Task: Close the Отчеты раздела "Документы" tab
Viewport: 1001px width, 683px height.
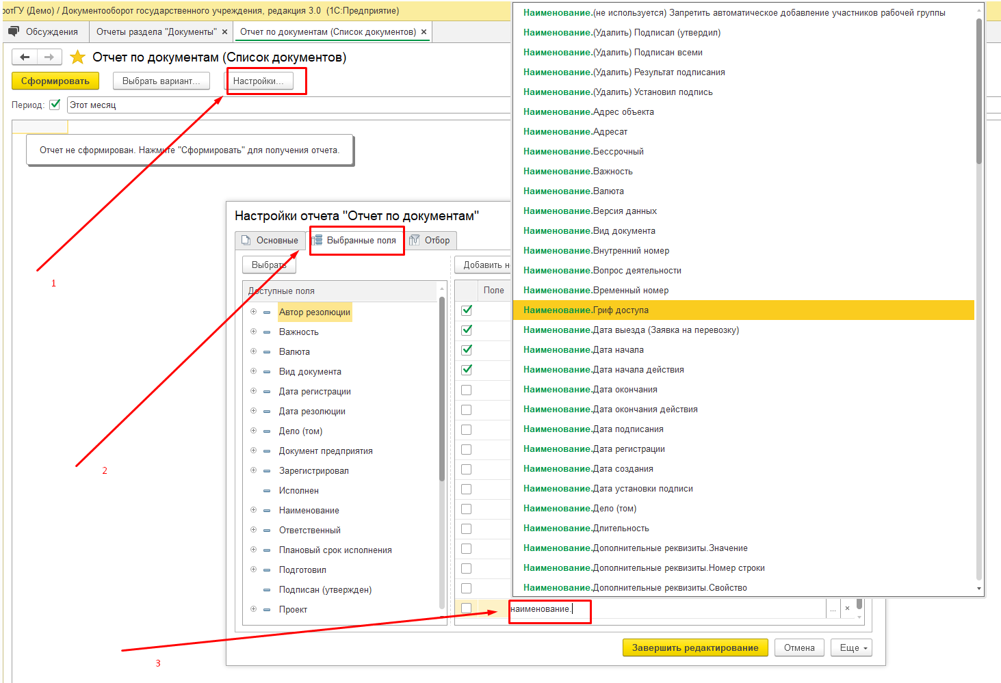Action: [x=224, y=32]
